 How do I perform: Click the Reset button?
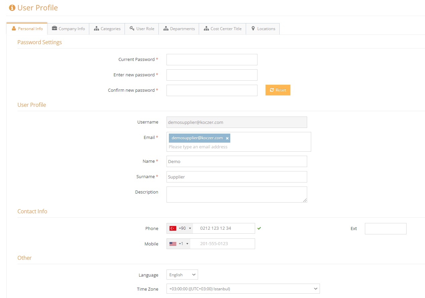click(x=278, y=90)
